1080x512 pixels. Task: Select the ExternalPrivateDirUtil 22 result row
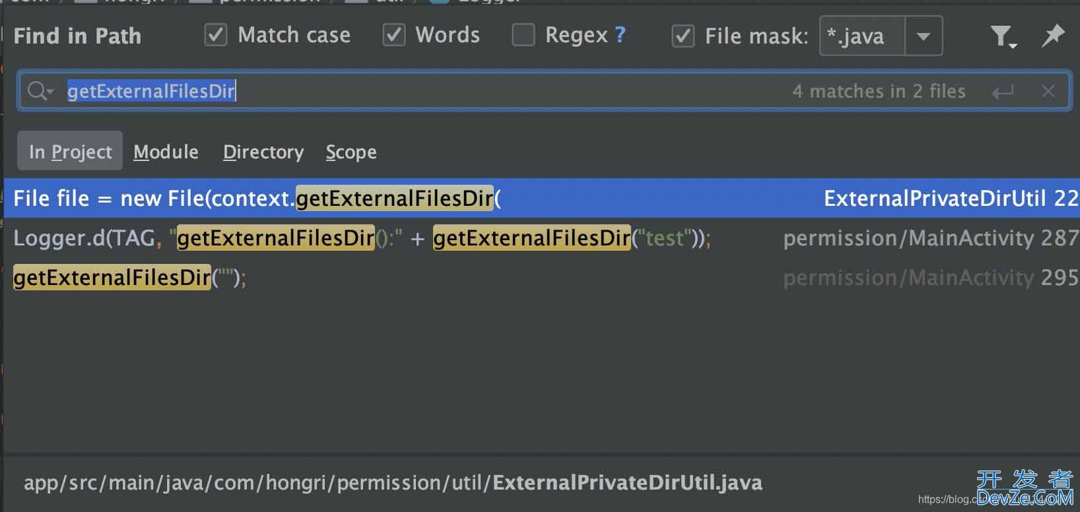coord(541,198)
